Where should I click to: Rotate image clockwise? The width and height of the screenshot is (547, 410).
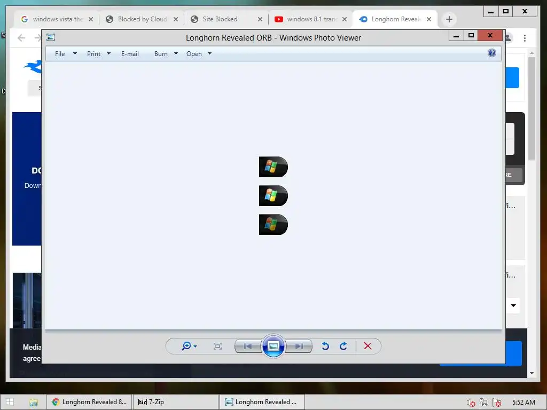(x=343, y=346)
